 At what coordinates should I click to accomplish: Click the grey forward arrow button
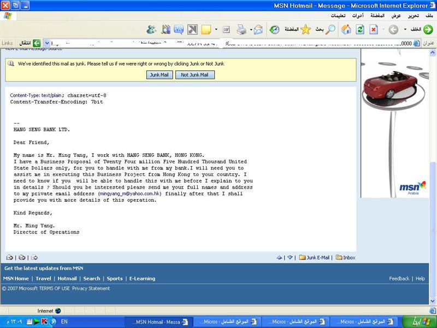click(x=393, y=30)
